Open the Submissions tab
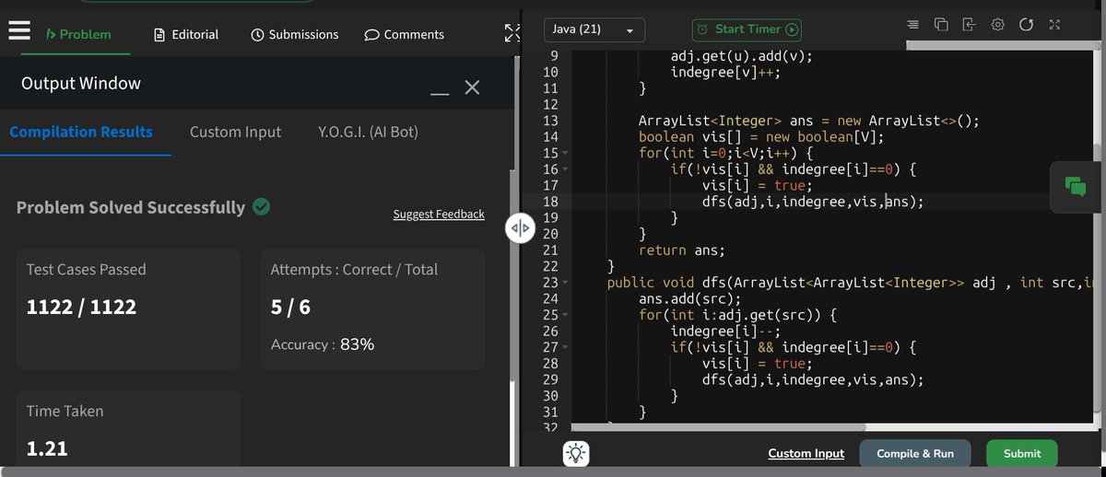The image size is (1106, 477). pyautogui.click(x=295, y=34)
